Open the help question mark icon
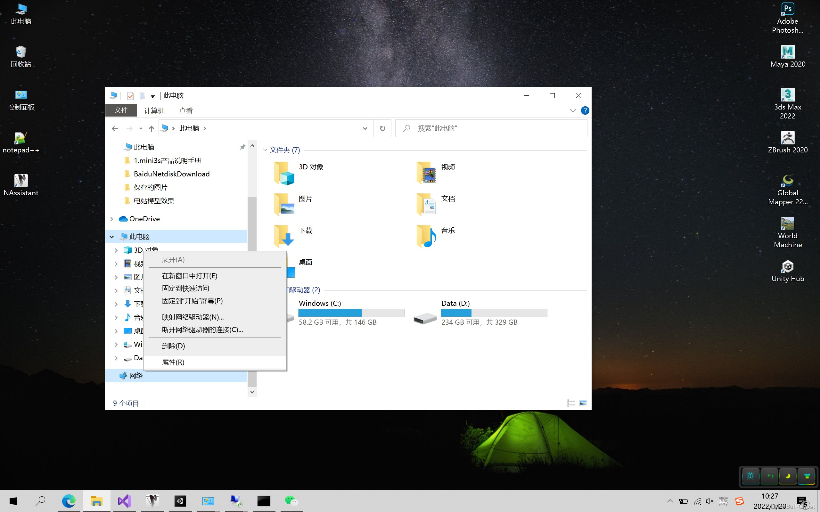 click(585, 110)
